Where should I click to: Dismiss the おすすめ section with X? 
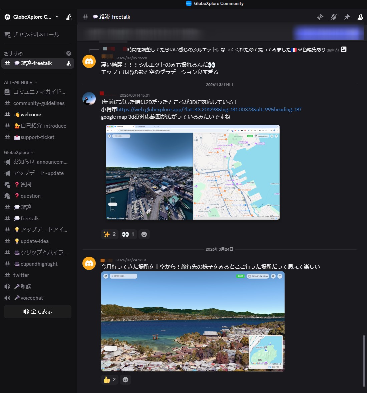[x=68, y=53]
